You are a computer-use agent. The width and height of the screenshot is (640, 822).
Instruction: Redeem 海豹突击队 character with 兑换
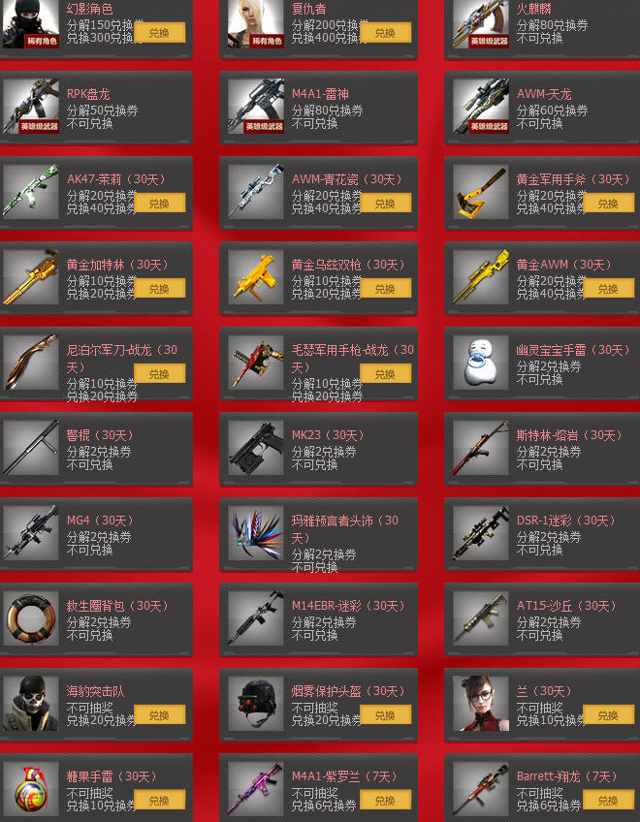159,715
